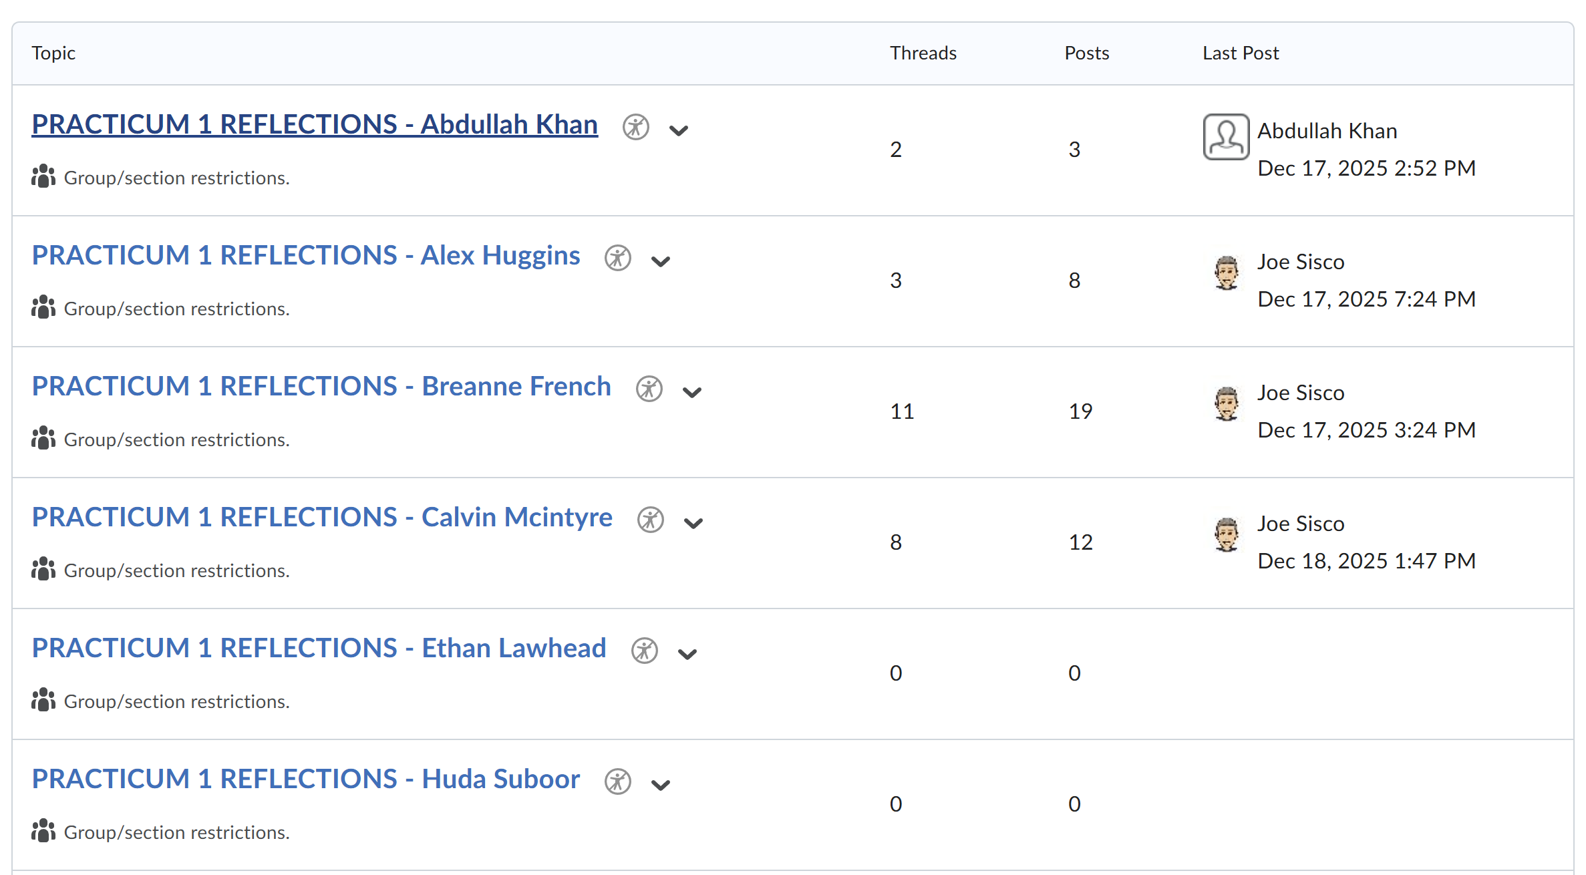Open dropdown chevron for Ethan Lawhead topic
Screen dimensions: 1586x875
point(687,654)
